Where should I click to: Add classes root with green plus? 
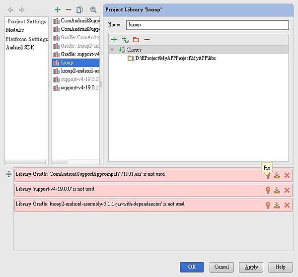click(114, 40)
